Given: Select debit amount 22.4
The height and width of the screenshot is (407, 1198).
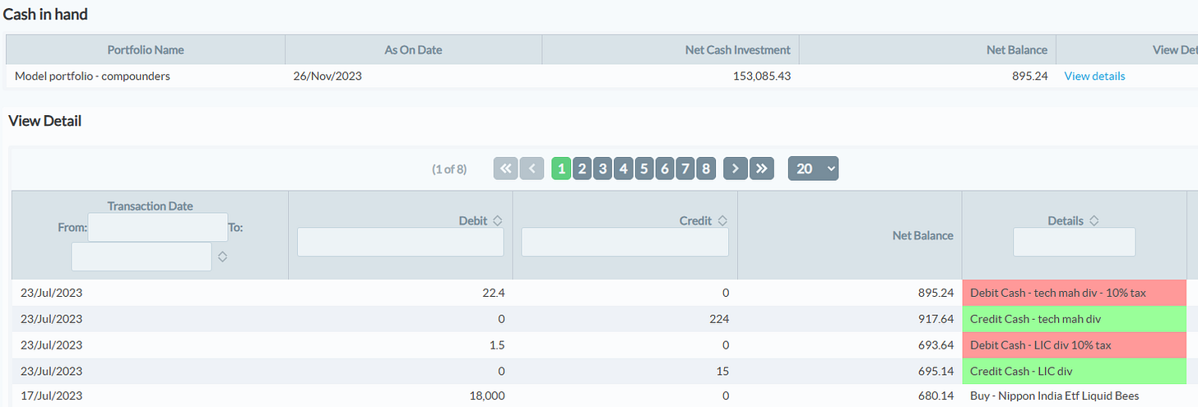Looking at the screenshot, I should pyautogui.click(x=494, y=293).
